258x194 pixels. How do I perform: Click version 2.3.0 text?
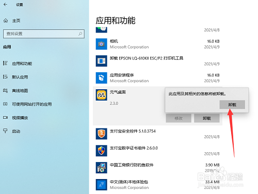(114, 103)
